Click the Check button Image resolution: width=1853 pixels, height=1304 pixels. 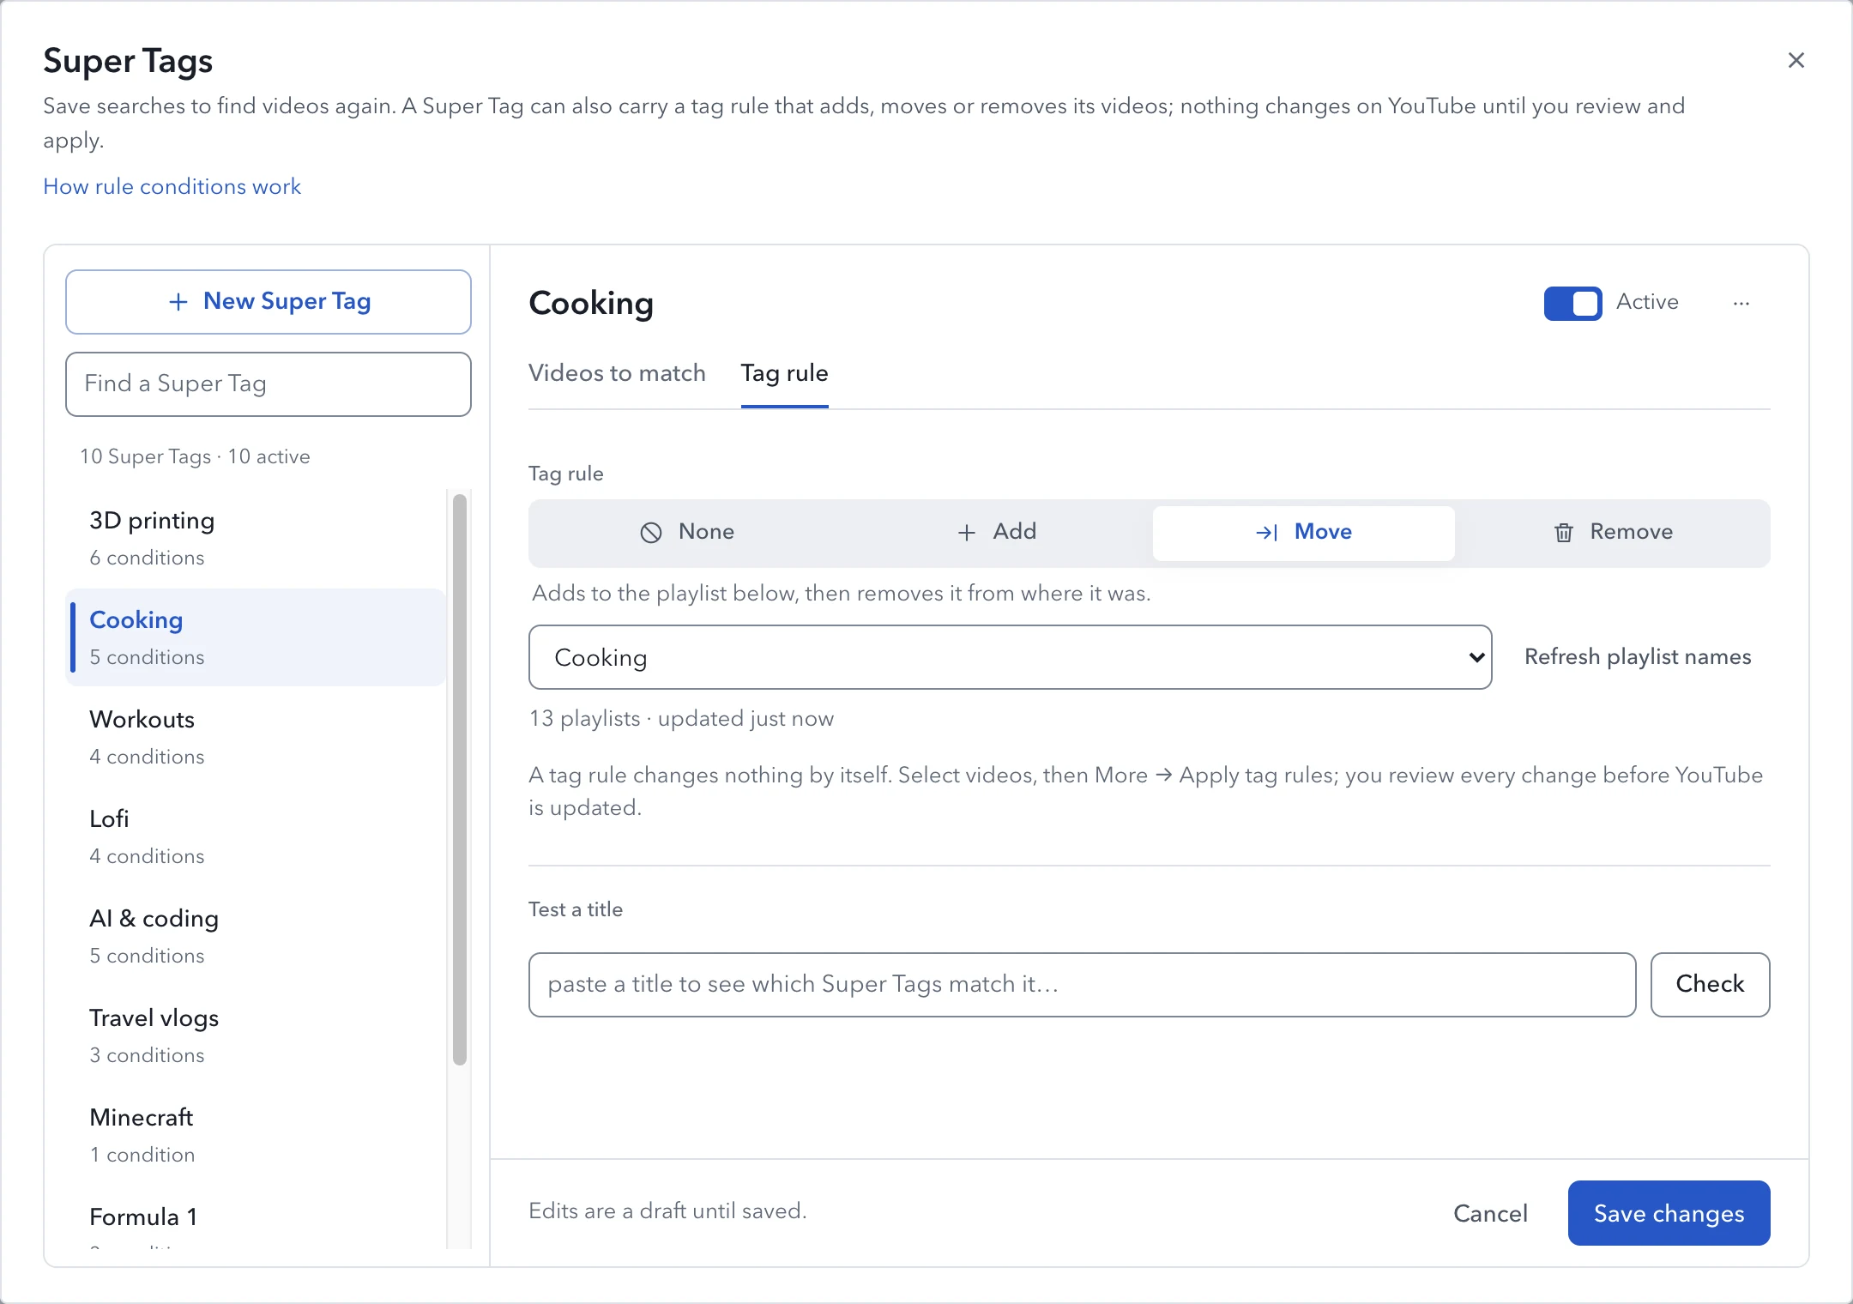click(1710, 985)
